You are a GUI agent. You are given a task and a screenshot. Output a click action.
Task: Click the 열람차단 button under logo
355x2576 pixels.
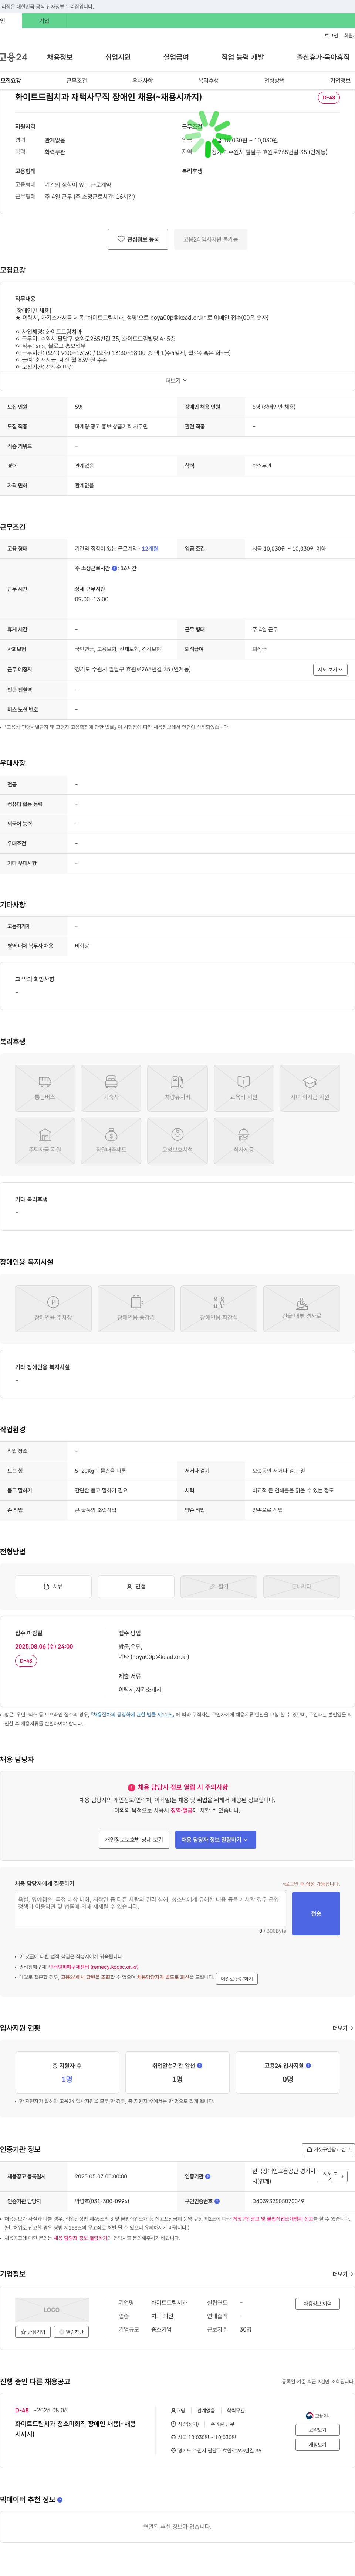[71, 2332]
